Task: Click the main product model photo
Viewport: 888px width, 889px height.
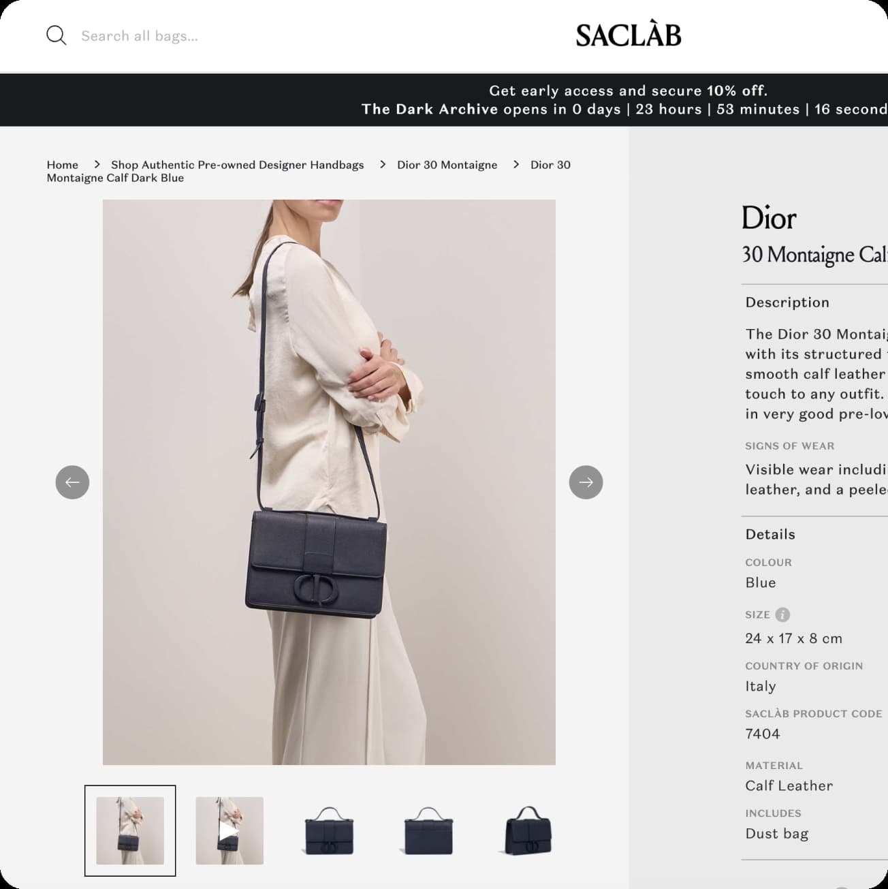Action: coord(329,482)
